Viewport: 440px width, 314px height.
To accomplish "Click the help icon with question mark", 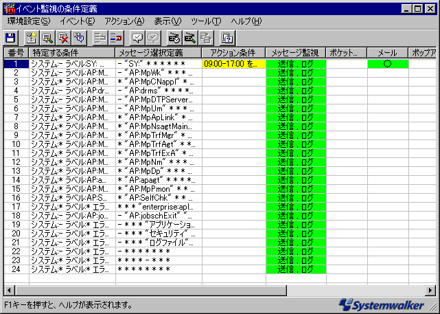I will (x=229, y=38).
